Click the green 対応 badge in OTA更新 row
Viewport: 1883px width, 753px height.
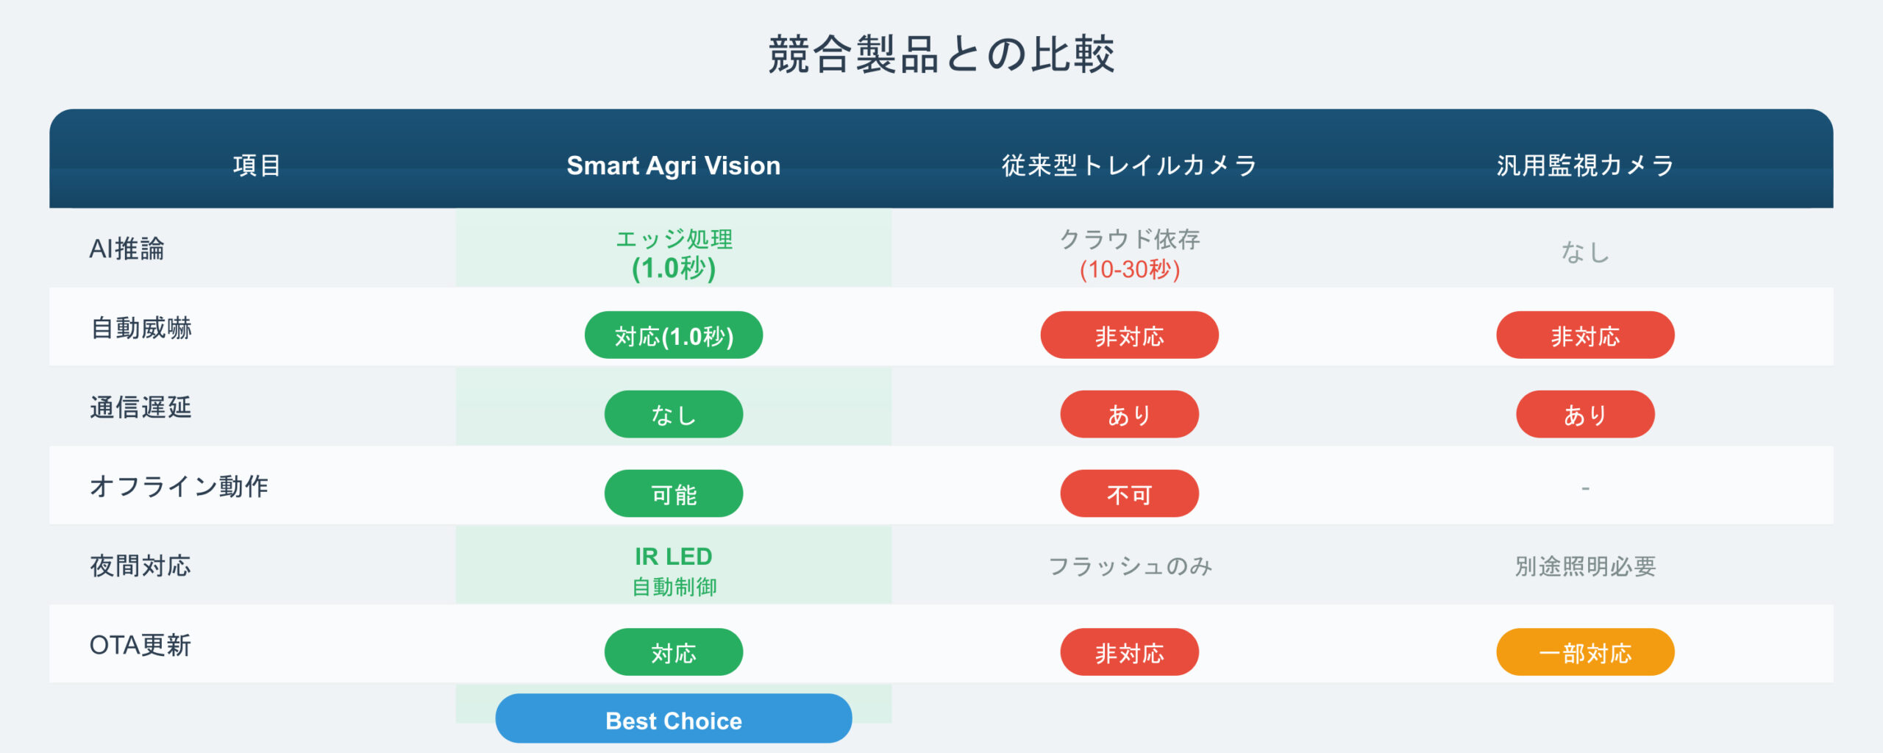click(673, 652)
